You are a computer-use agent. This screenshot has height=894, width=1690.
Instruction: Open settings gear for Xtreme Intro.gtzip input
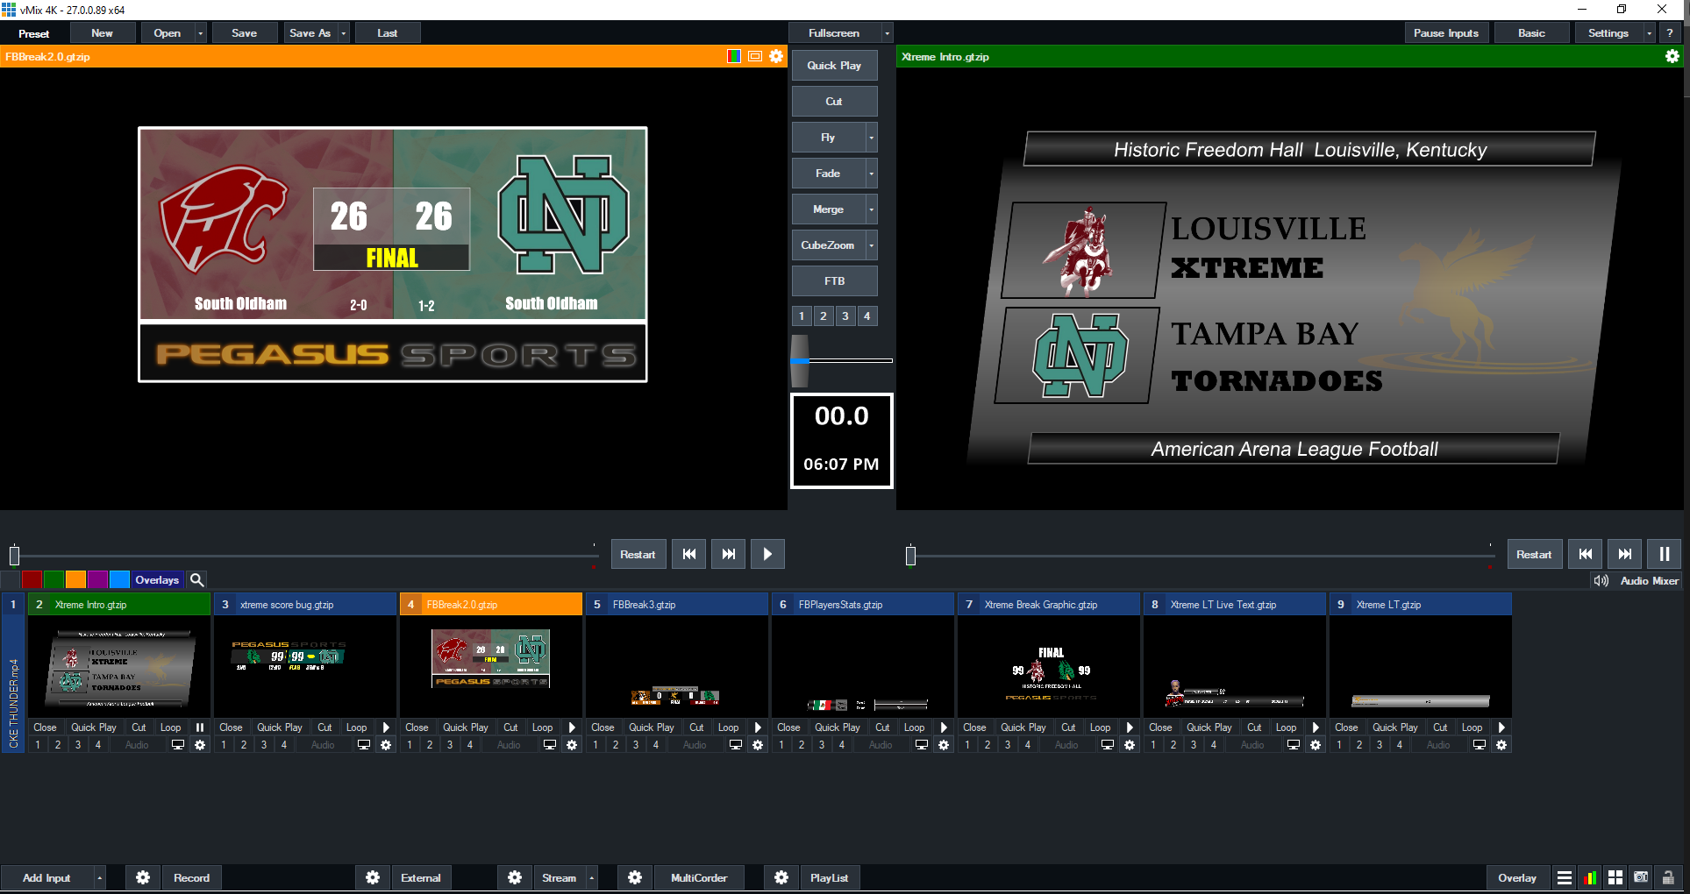[x=200, y=745]
